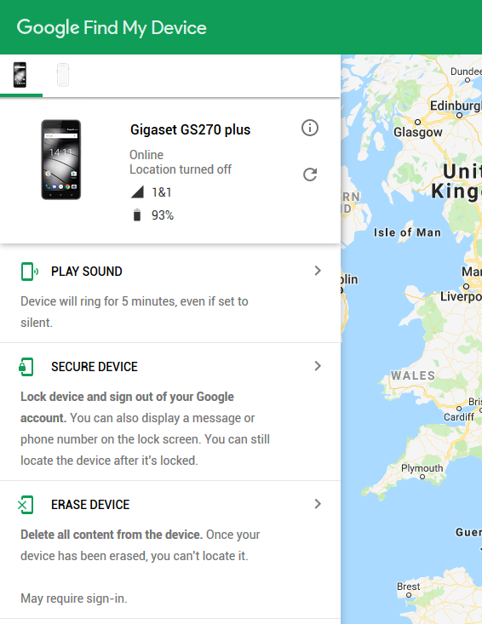Click the Play Sound phone icon
The height and width of the screenshot is (624, 482).
[29, 272]
